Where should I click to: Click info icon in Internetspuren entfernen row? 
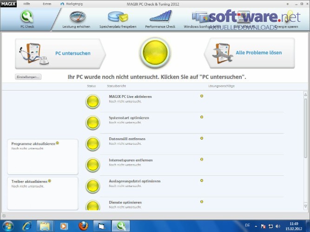tap(202, 159)
